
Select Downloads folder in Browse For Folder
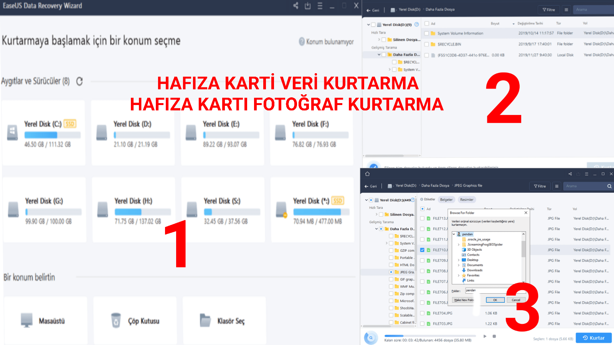click(x=474, y=270)
